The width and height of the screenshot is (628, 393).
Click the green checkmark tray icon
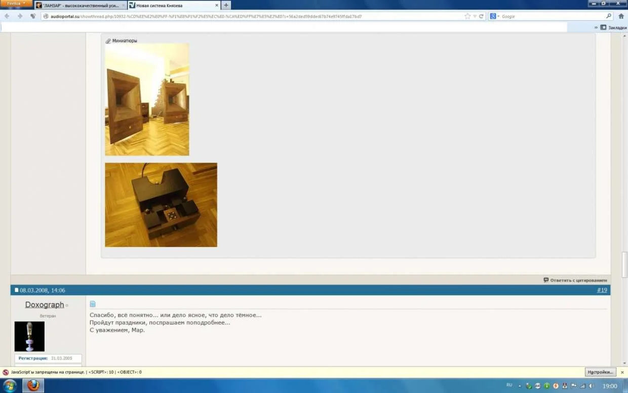click(529, 386)
